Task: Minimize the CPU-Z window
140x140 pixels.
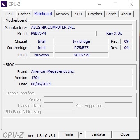Action: click(x=100, y=4)
